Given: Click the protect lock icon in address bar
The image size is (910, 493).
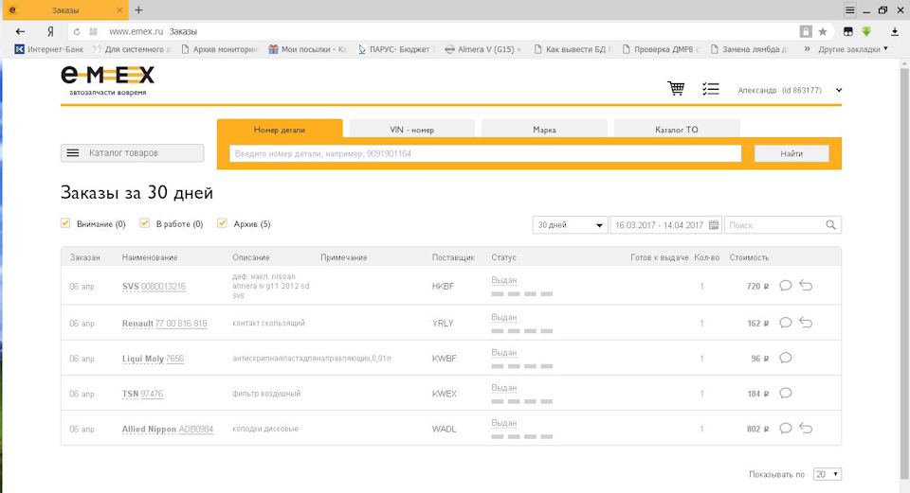Looking at the screenshot, I should 806,32.
